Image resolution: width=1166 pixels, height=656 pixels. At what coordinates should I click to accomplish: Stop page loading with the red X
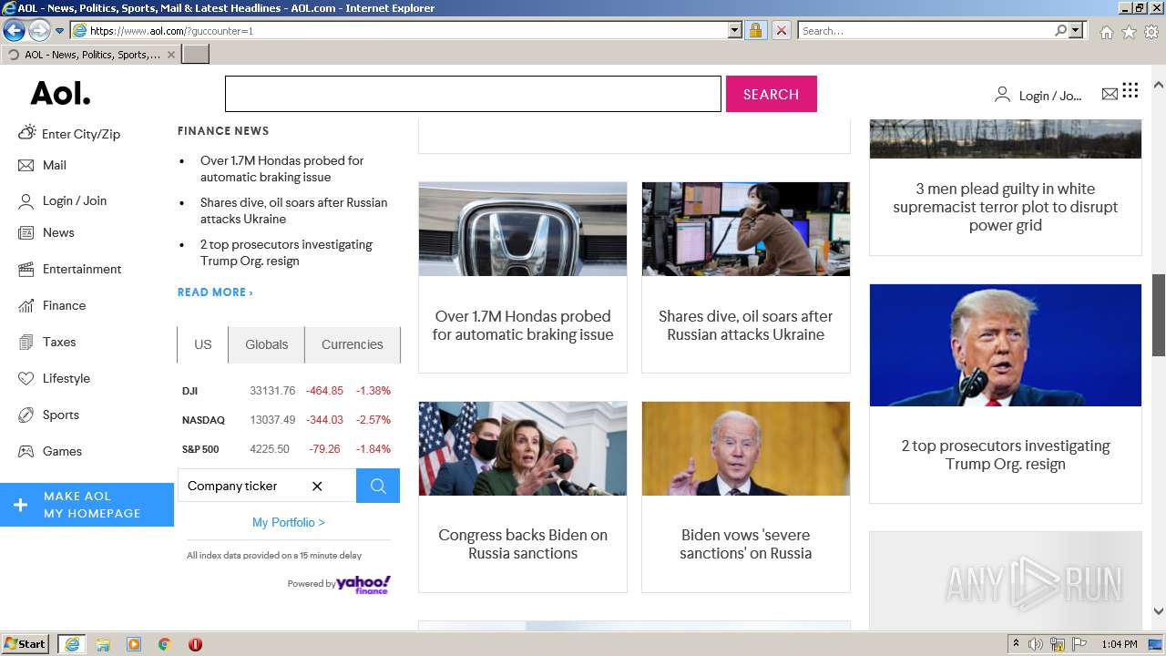click(781, 30)
